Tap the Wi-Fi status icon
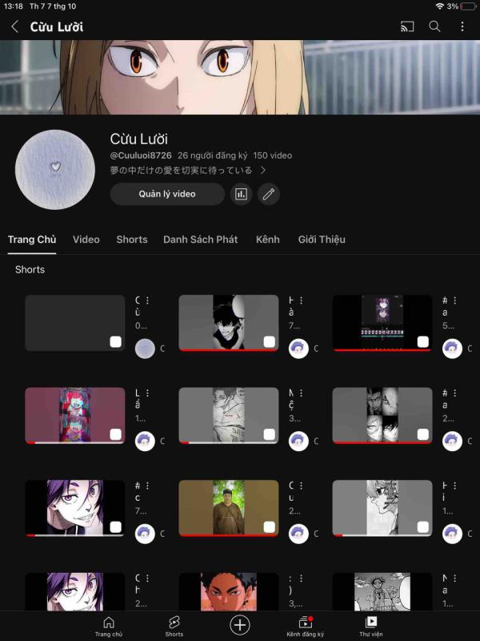Viewport: 480px width, 641px height. click(439, 6)
